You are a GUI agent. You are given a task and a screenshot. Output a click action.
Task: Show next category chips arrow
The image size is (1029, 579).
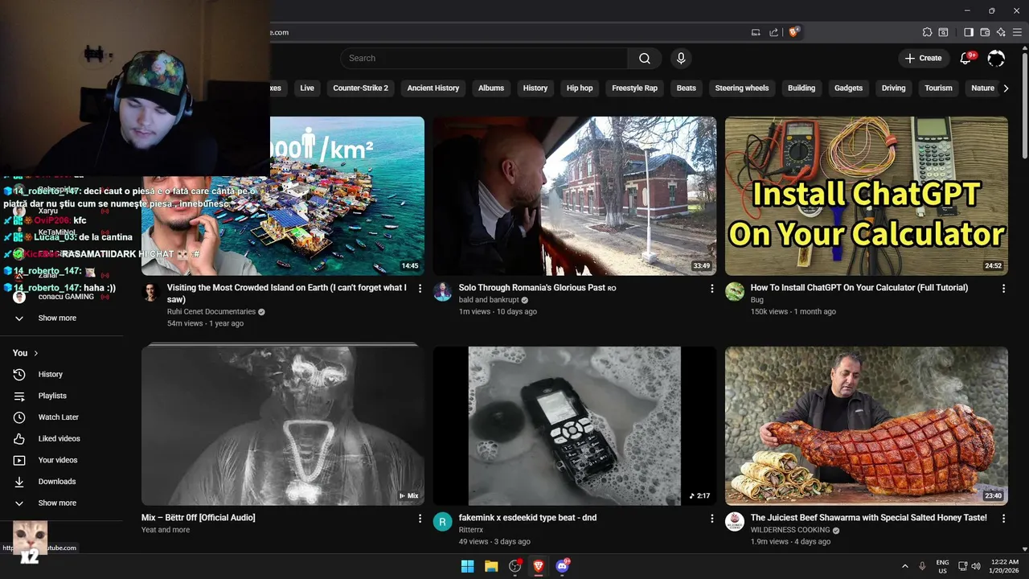(x=1006, y=88)
